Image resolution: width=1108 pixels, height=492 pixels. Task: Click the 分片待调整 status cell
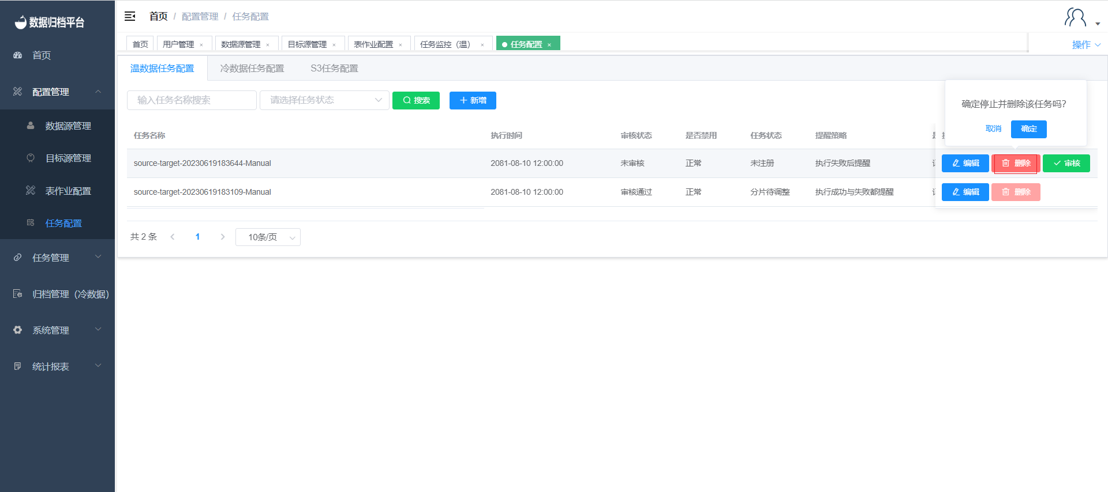pos(770,192)
